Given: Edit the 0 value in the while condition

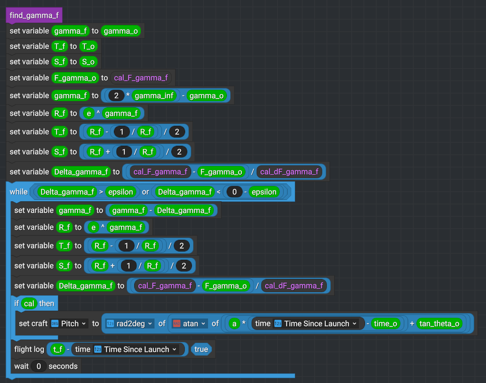Looking at the screenshot, I should pyautogui.click(x=234, y=192).
